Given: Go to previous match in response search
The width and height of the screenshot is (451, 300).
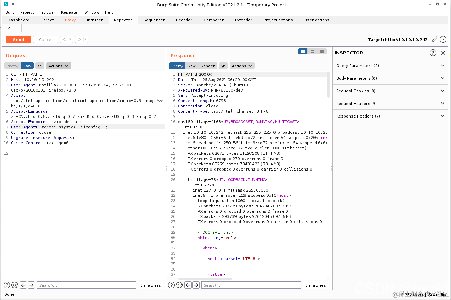Looking at the screenshot, I should (188, 285).
